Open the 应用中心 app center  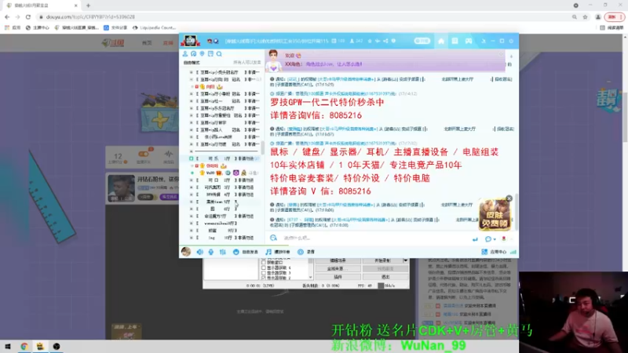[x=494, y=252]
